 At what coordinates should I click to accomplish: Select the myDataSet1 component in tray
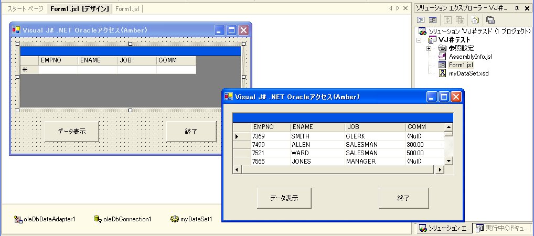pyautogui.click(x=191, y=219)
